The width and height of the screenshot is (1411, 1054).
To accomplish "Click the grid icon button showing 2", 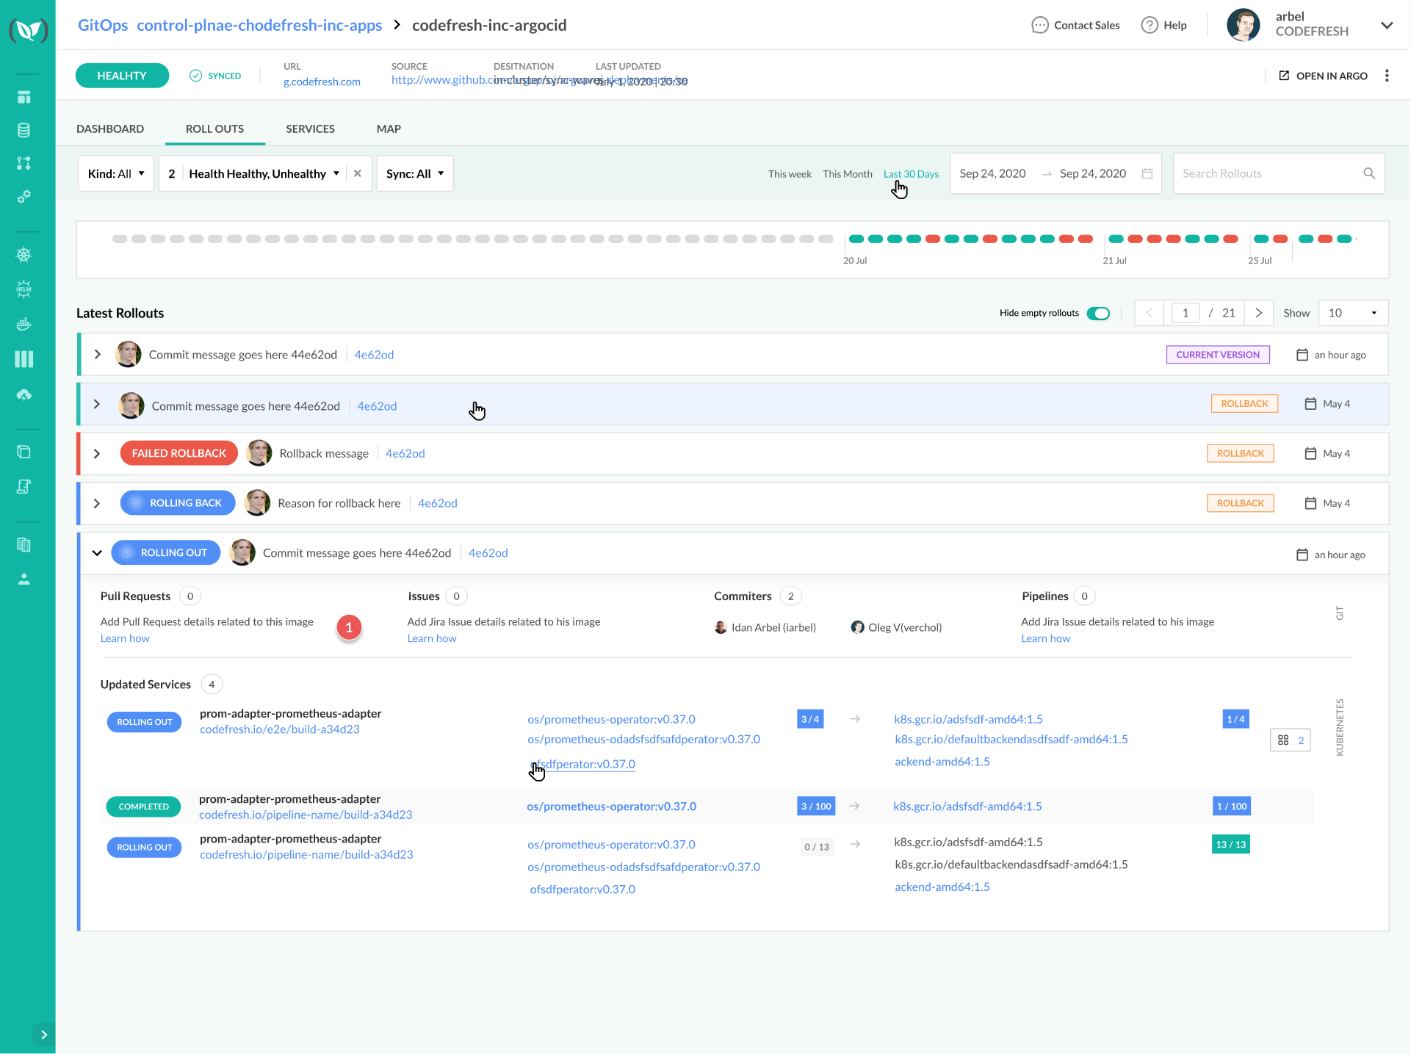I will pos(1291,740).
